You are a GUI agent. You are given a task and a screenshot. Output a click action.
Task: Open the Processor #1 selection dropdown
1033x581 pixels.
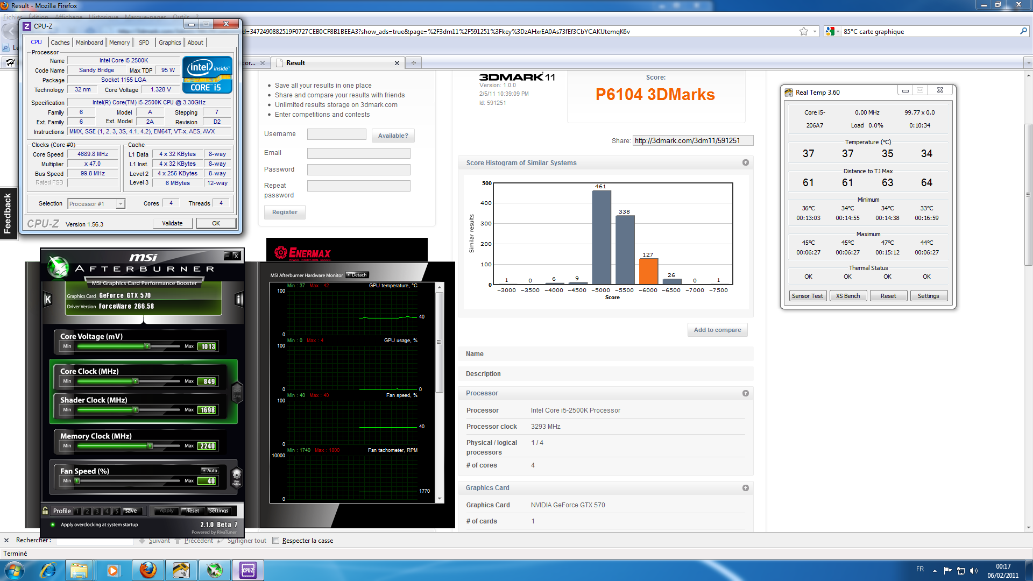click(121, 204)
